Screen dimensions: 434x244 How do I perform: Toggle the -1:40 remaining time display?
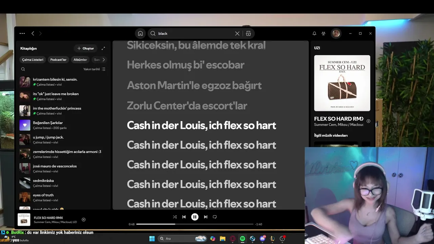click(x=259, y=224)
